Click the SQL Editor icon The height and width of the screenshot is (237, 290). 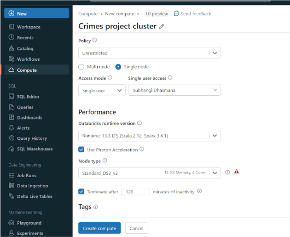point(12,96)
